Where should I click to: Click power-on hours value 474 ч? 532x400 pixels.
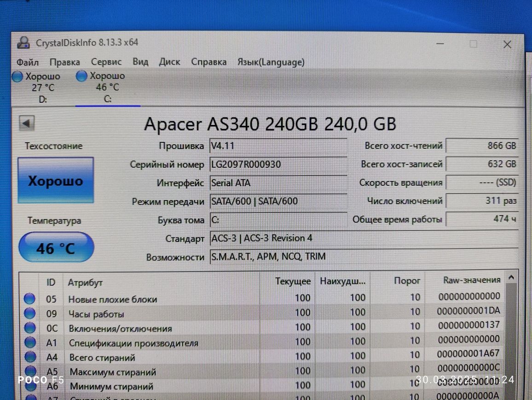pyautogui.click(x=482, y=219)
